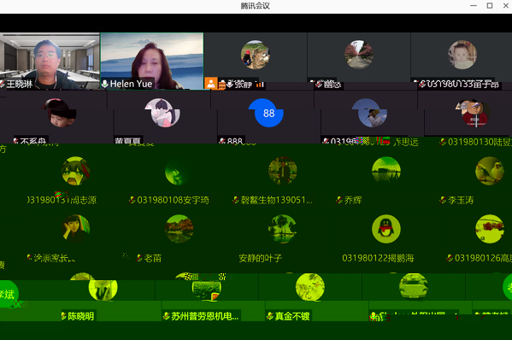Viewport: 512px width, 340px height.
Task: Click the muted mic icon beside 陈晓明
Action: click(x=63, y=316)
